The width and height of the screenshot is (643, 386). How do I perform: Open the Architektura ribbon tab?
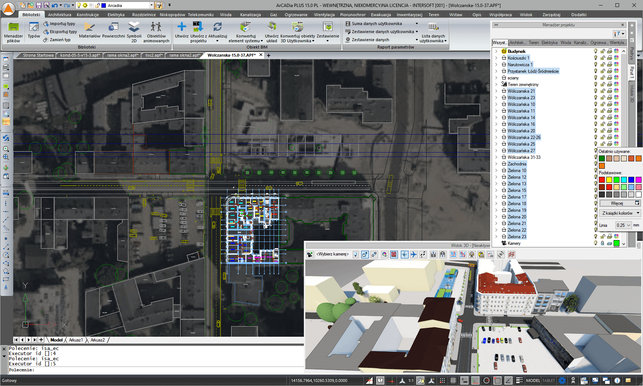pyautogui.click(x=60, y=15)
